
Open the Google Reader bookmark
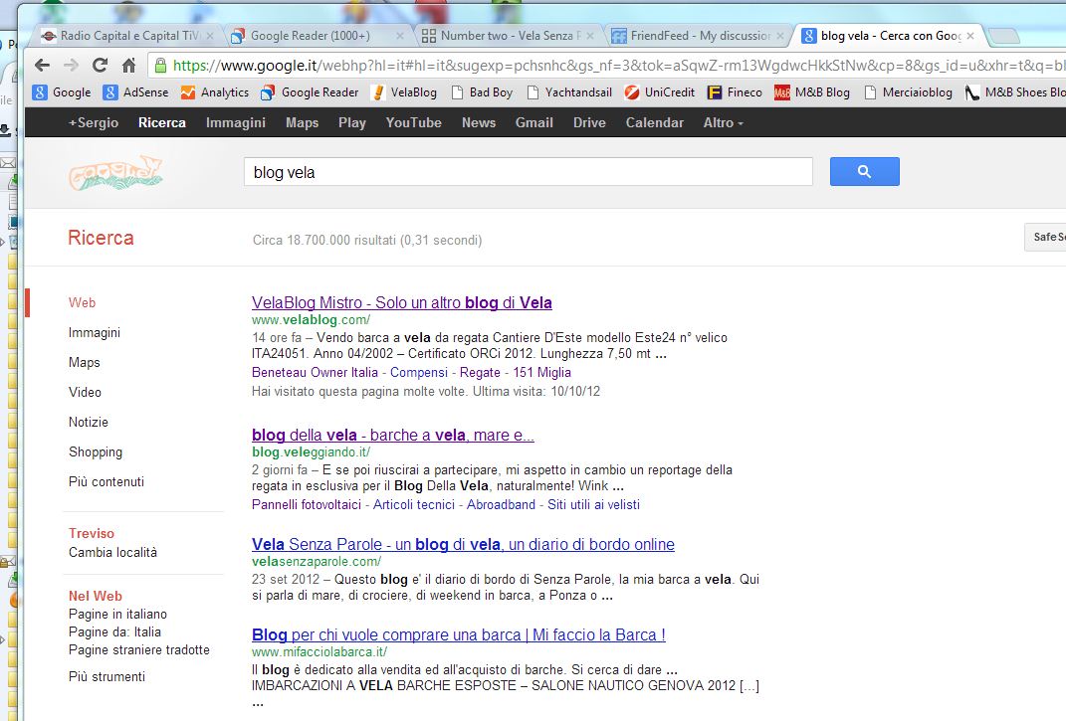tap(310, 92)
